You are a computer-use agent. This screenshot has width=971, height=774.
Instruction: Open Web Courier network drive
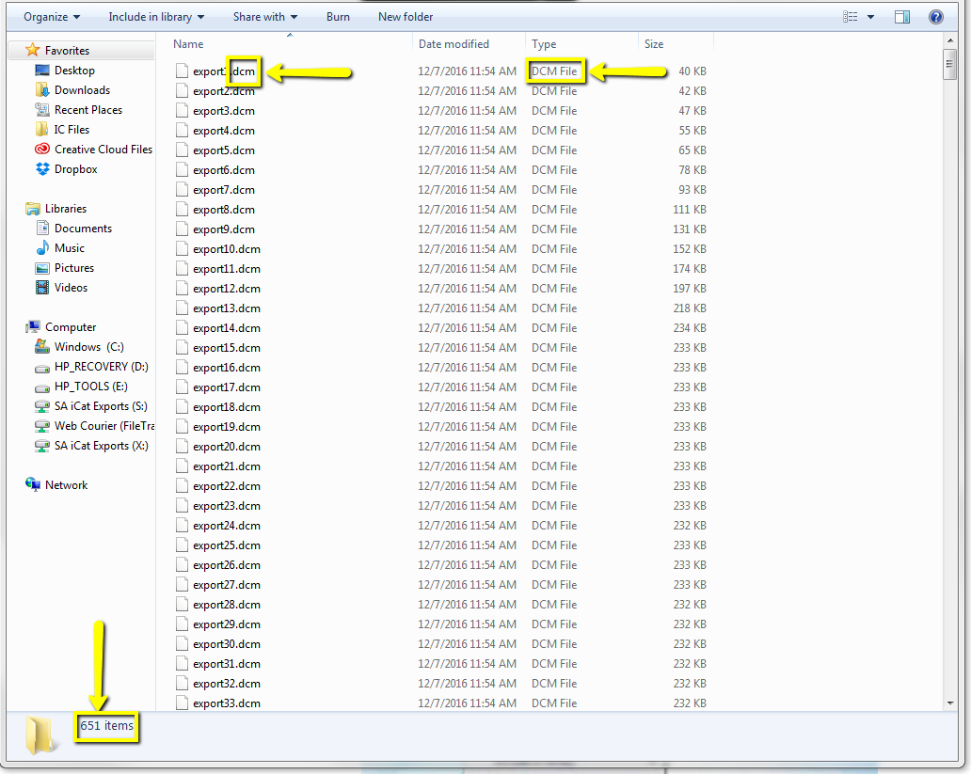tap(94, 426)
